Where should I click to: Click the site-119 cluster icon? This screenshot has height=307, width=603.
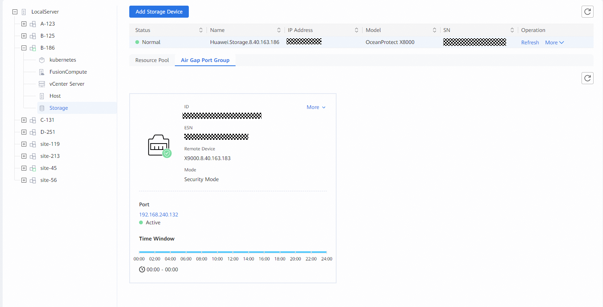33,144
